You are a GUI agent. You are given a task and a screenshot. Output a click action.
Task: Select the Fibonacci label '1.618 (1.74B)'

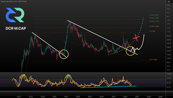pos(154,27)
